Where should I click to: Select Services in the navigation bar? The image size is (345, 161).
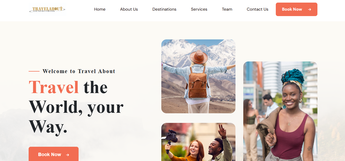[x=199, y=9]
